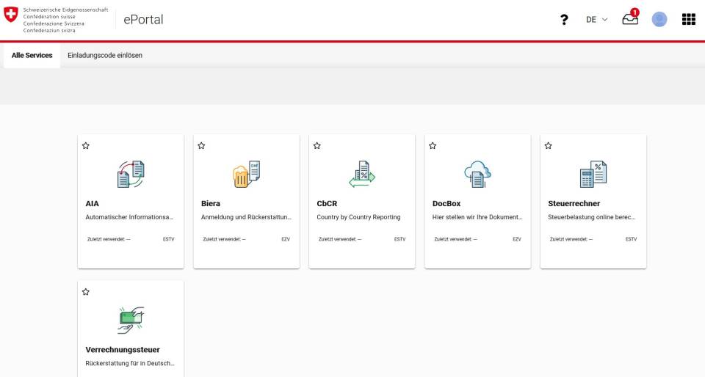Click the EZV label on the Biera card

[286, 239]
